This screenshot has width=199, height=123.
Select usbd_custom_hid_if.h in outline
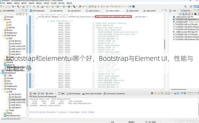[185, 17]
